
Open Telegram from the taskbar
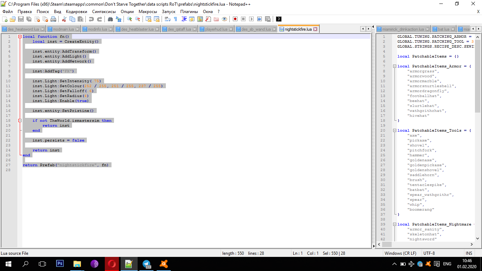[146, 264]
